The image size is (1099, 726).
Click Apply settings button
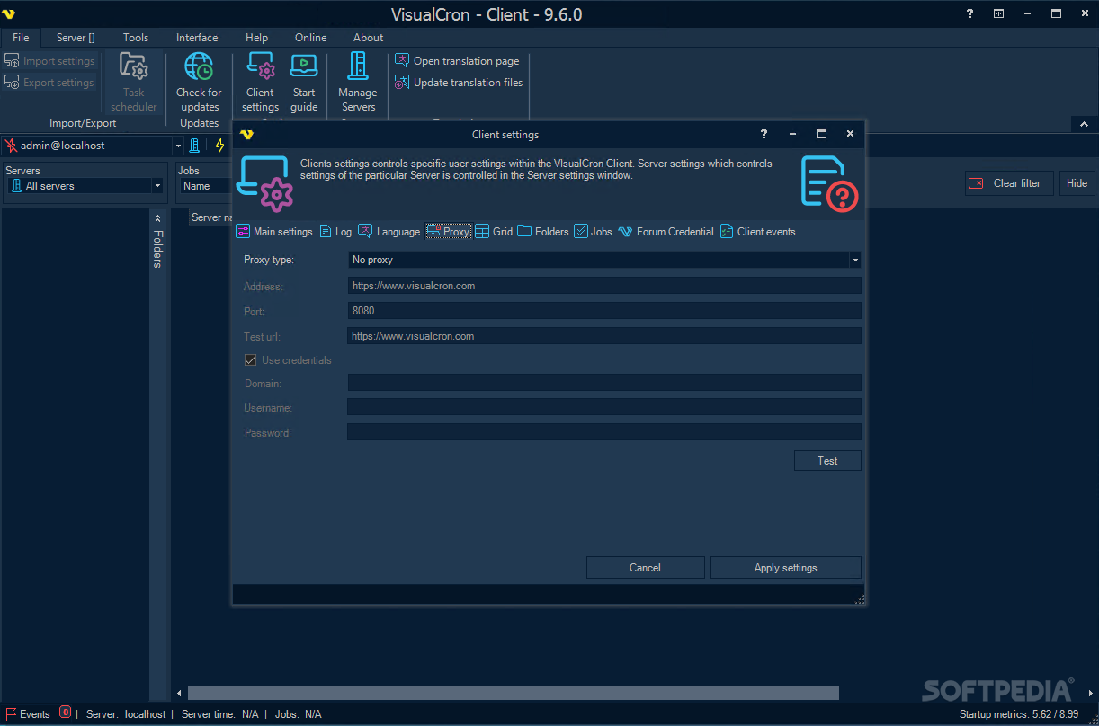tap(785, 568)
